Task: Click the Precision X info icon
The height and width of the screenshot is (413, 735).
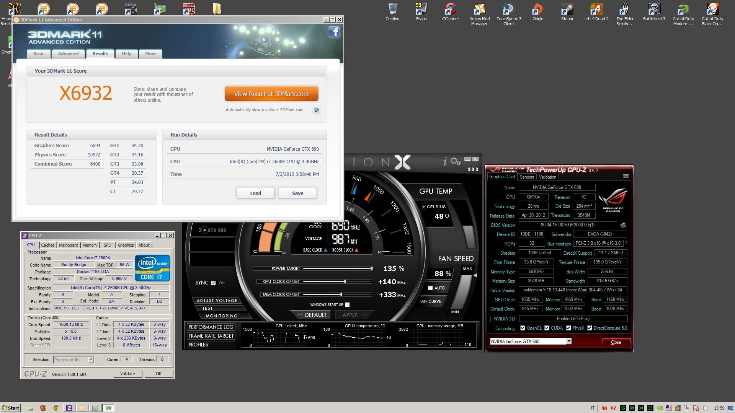Action: click(x=445, y=162)
